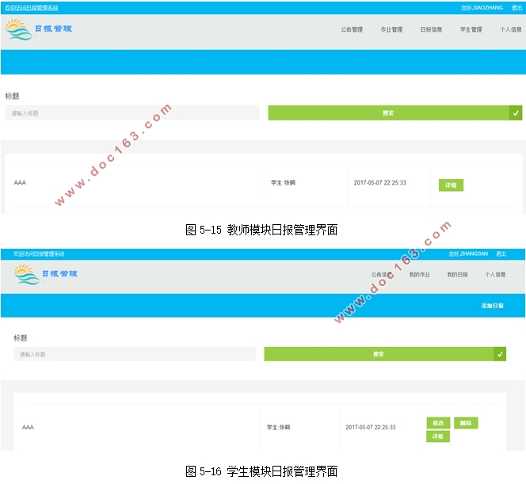This screenshot has height=484, width=526.
Task: Click 修改 button for student's AAA report
Action: (x=438, y=423)
